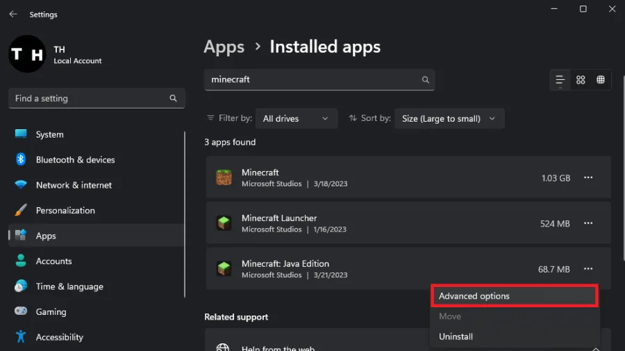Open Time & language settings
Screen dimensions: 625x351
coord(96,286)
